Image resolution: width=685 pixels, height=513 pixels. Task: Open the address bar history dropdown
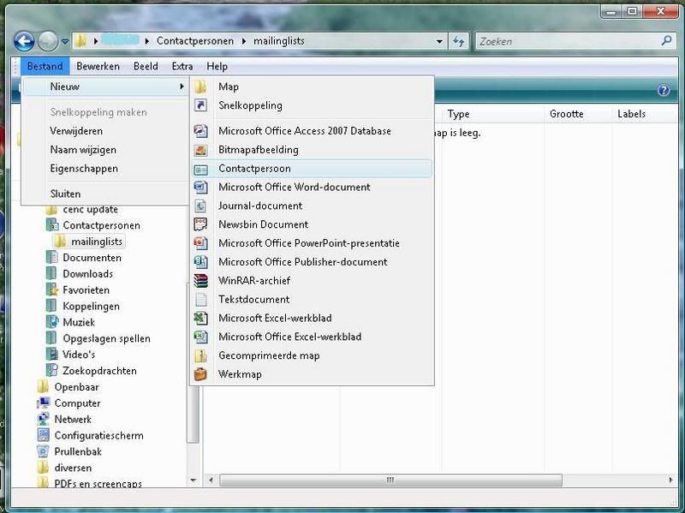click(439, 41)
